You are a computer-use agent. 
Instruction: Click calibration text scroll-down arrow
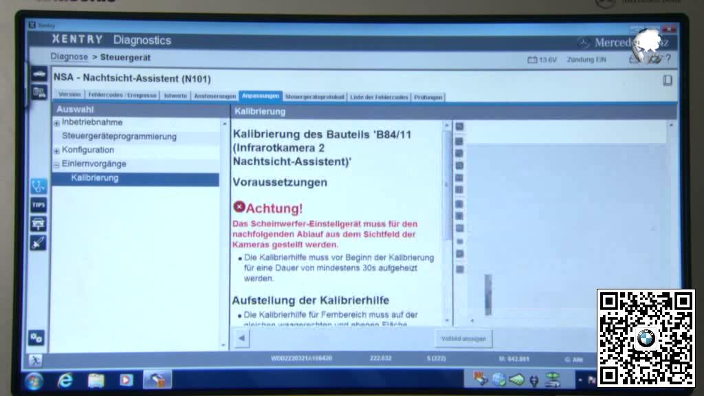pos(447,320)
